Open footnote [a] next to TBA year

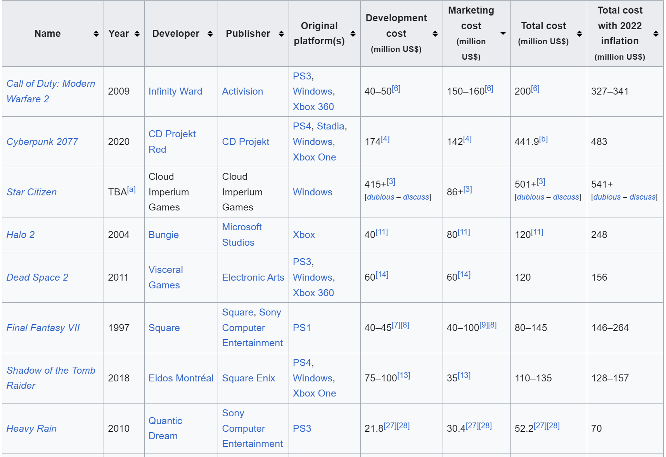[x=131, y=189]
